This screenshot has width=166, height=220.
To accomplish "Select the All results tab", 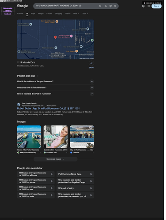I will point(27,14).
